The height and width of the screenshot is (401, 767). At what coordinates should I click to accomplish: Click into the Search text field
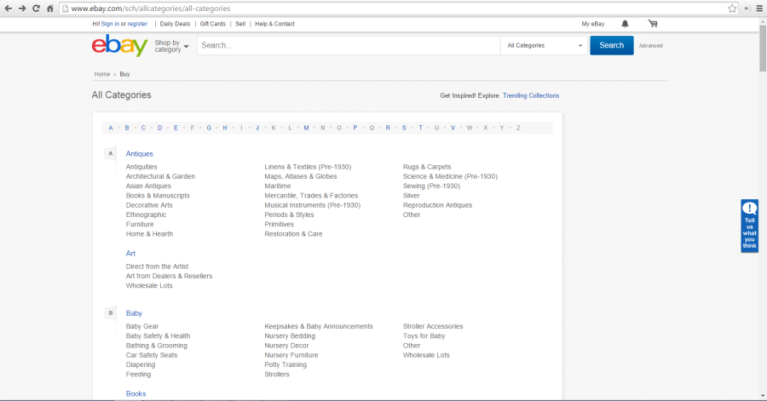tap(348, 46)
